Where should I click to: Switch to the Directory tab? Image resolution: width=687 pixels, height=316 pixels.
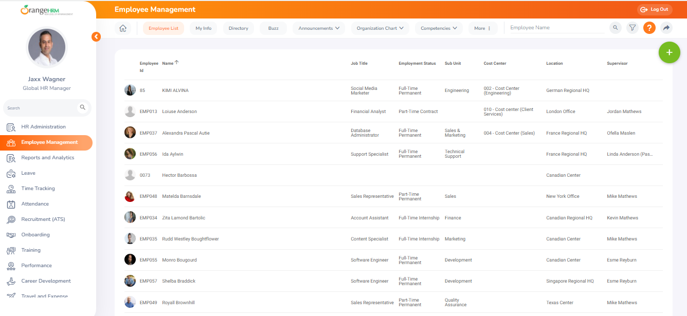coord(238,28)
